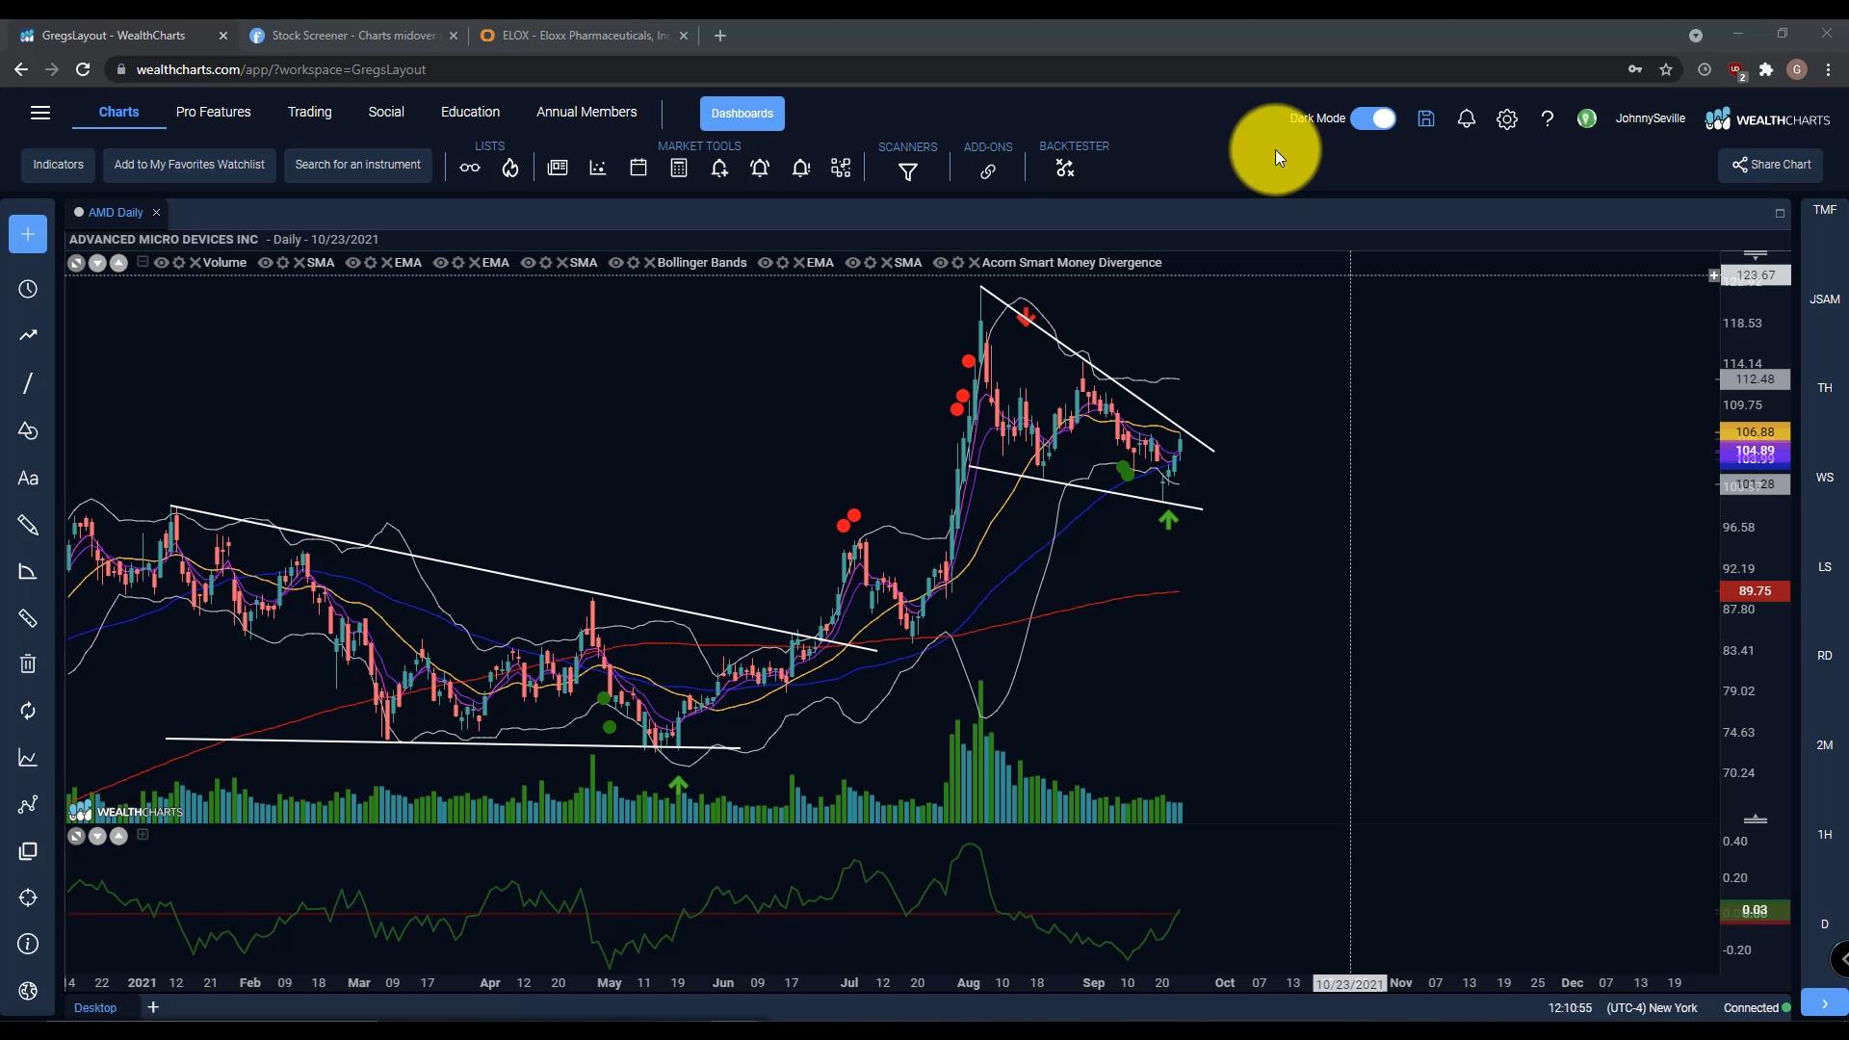The image size is (1849, 1040).
Task: Select the straight line drawing tool
Action: point(28,383)
